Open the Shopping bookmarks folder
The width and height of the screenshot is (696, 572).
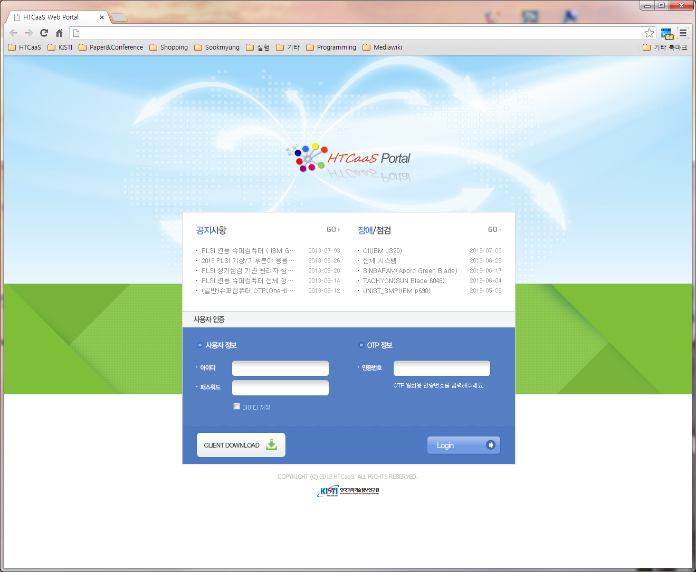pyautogui.click(x=169, y=47)
